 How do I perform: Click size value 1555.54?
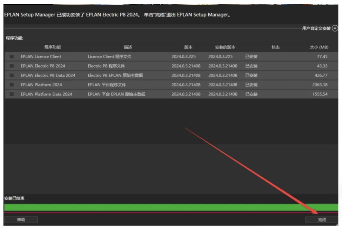click(320, 94)
